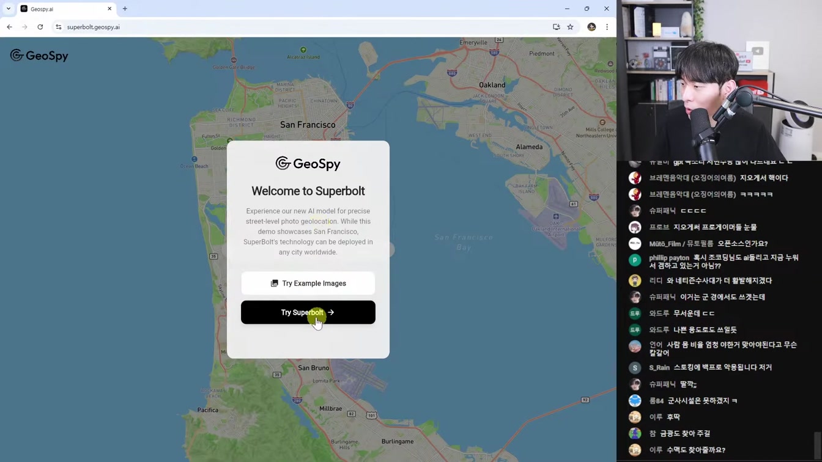Click the S_Rain avatar in the chat
The height and width of the screenshot is (462, 822).
point(635,367)
